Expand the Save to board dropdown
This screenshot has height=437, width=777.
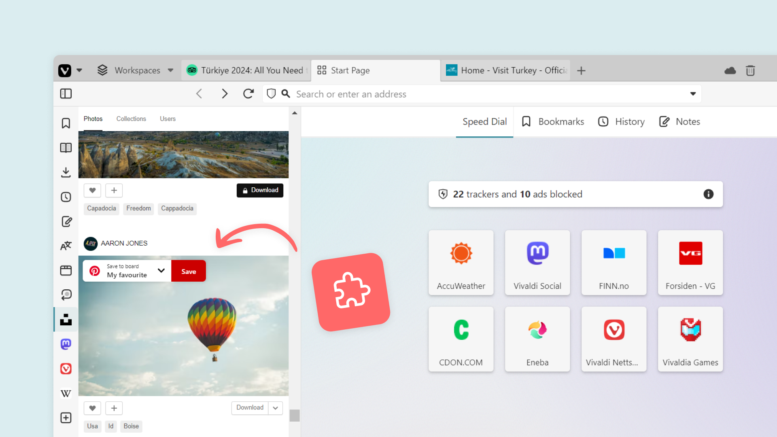[x=161, y=271]
